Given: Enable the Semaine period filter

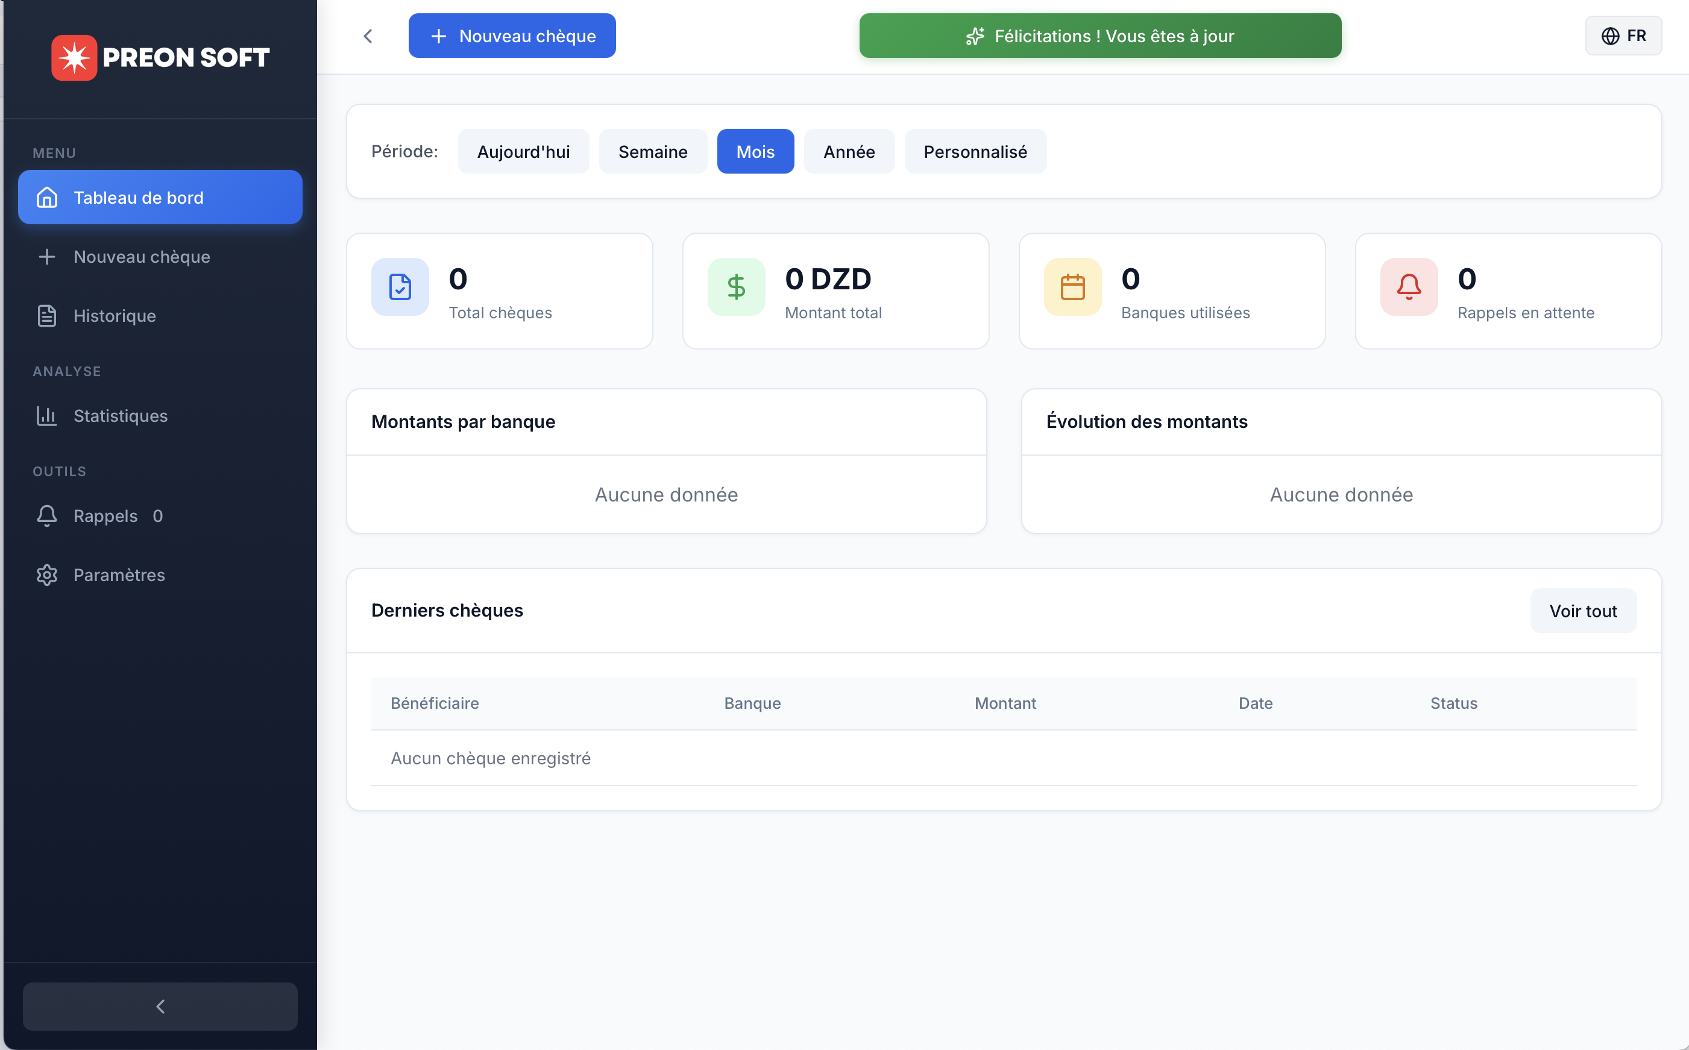Looking at the screenshot, I should (652, 151).
